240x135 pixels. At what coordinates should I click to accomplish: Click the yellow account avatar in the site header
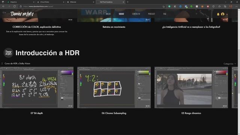pyautogui.click(x=223, y=14)
